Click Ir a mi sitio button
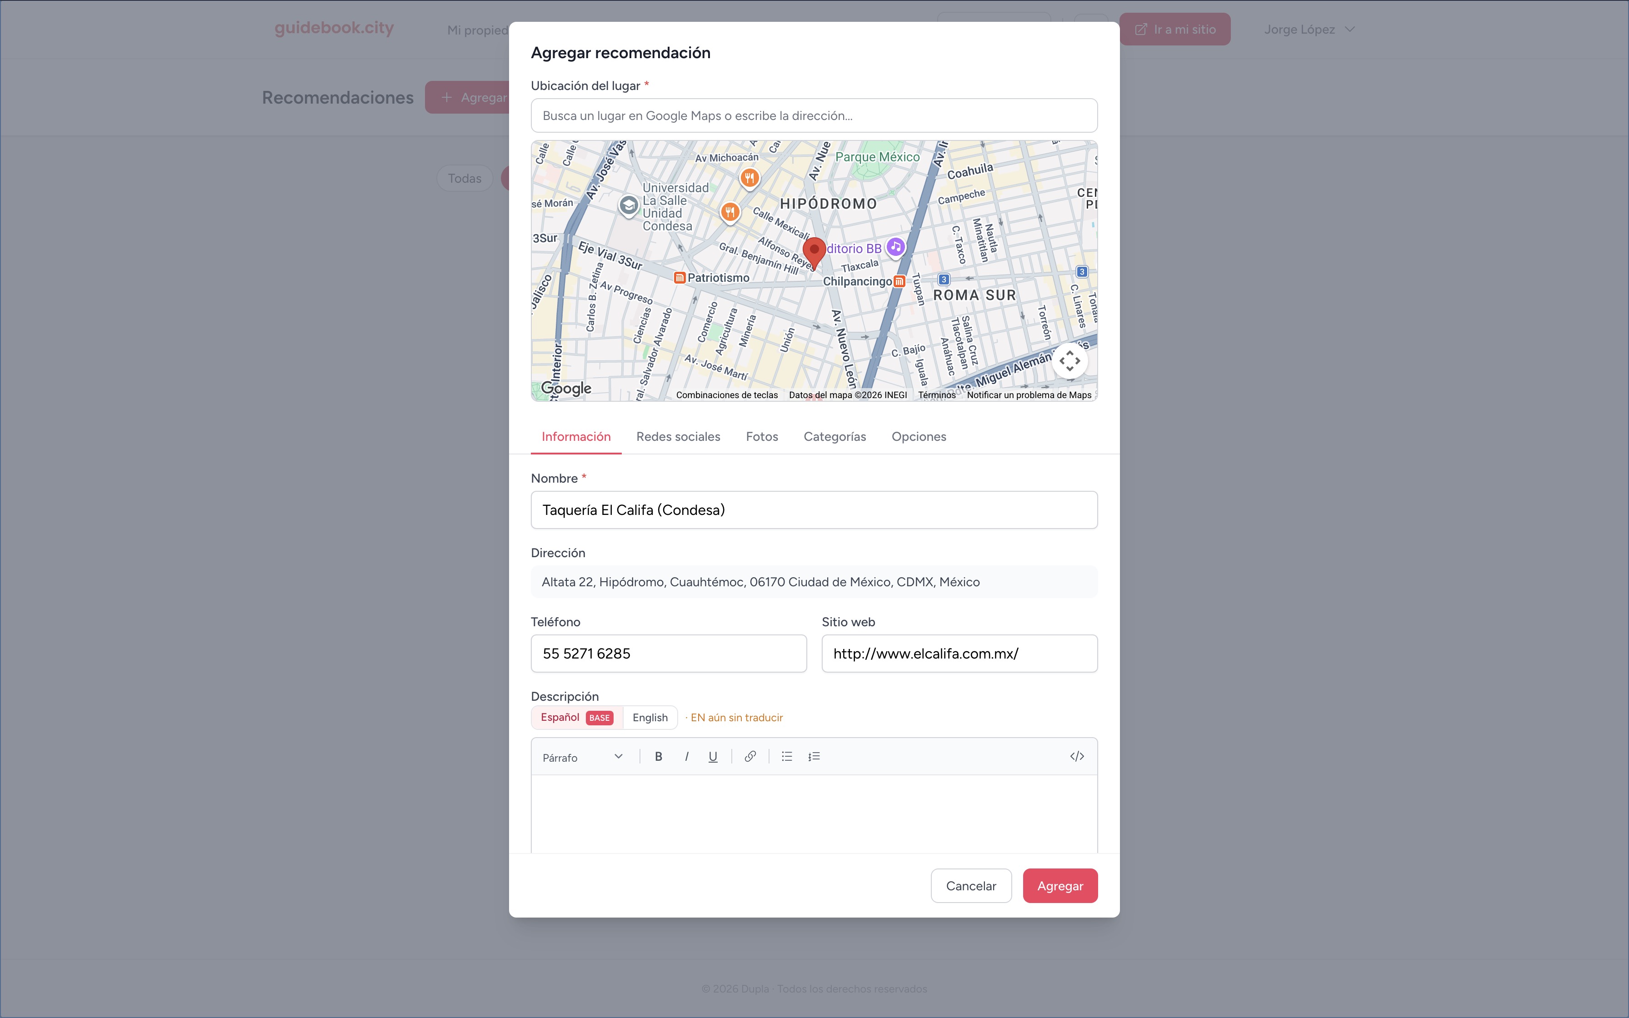This screenshot has width=1629, height=1018. 1174,30
